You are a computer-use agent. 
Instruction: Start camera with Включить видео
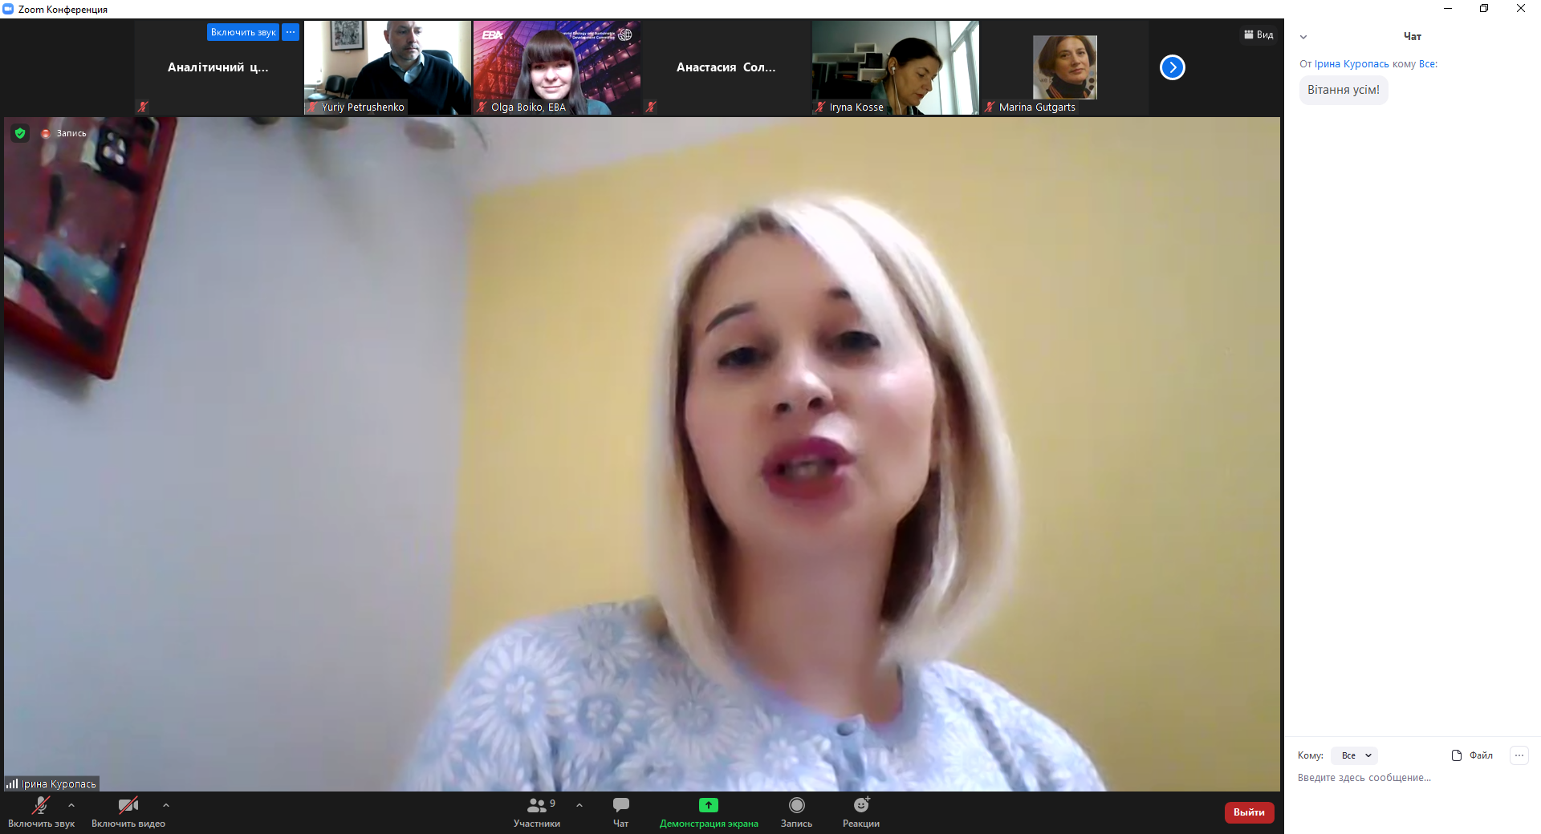[x=128, y=812]
